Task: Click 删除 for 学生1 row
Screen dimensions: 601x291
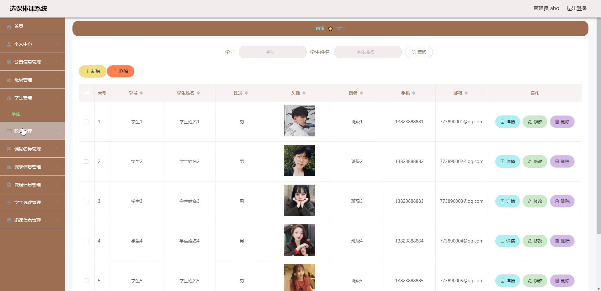Action: pos(562,122)
